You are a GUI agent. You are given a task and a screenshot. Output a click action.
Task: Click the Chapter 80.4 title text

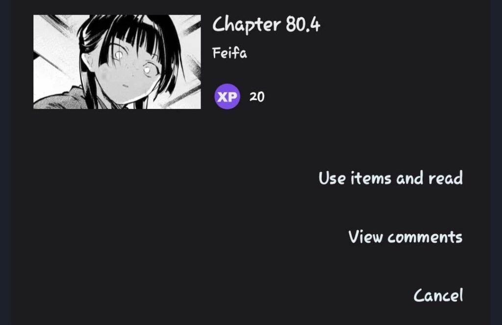pyautogui.click(x=266, y=25)
